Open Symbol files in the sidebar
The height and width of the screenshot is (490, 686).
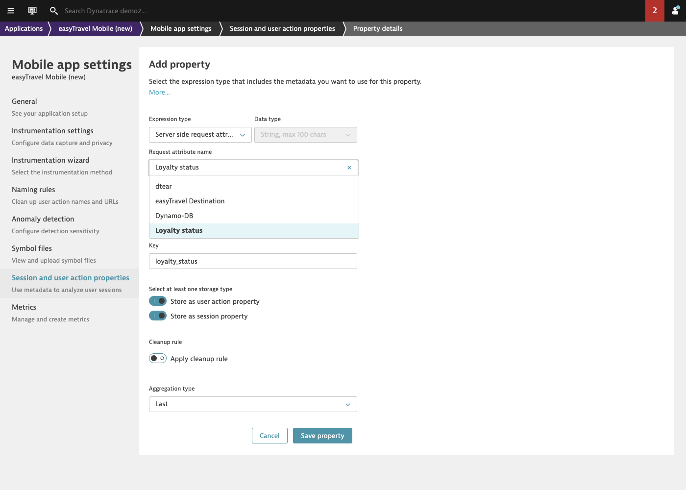[70, 254]
